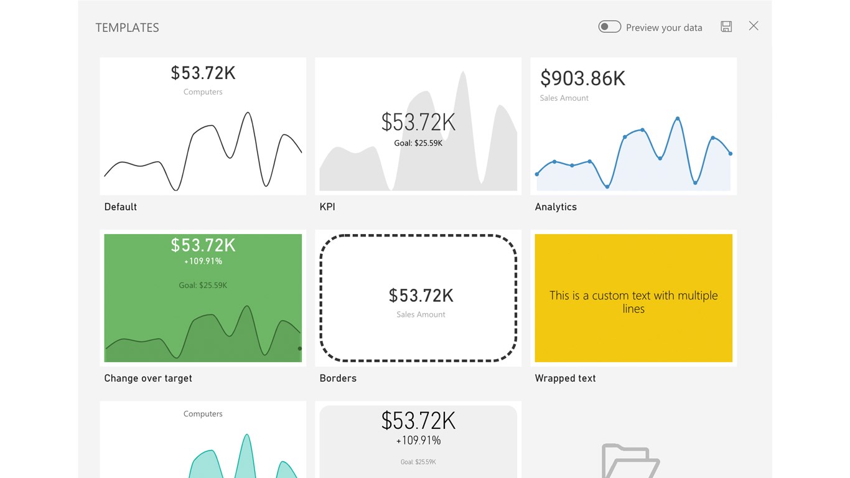The image size is (850, 478).
Task: Click the "Borders" template name
Action: [338, 378]
